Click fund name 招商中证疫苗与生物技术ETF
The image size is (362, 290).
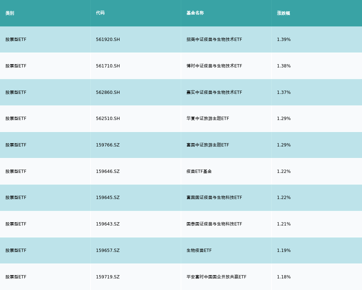214,40
